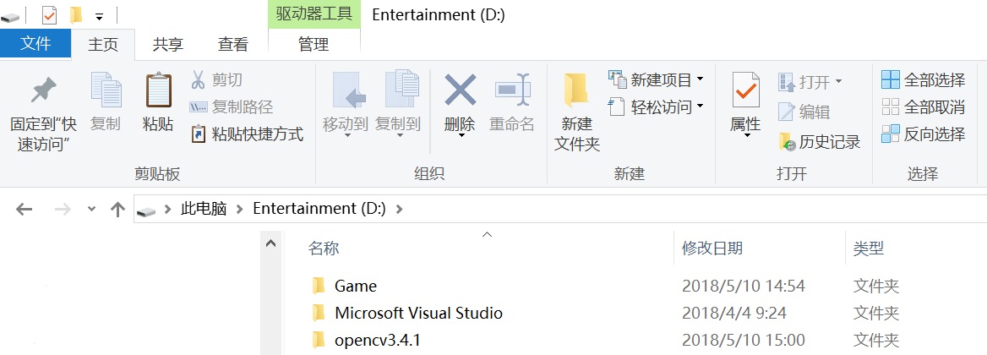
Task: Expand the Open (打开) dropdown arrow
Action: pos(837,82)
